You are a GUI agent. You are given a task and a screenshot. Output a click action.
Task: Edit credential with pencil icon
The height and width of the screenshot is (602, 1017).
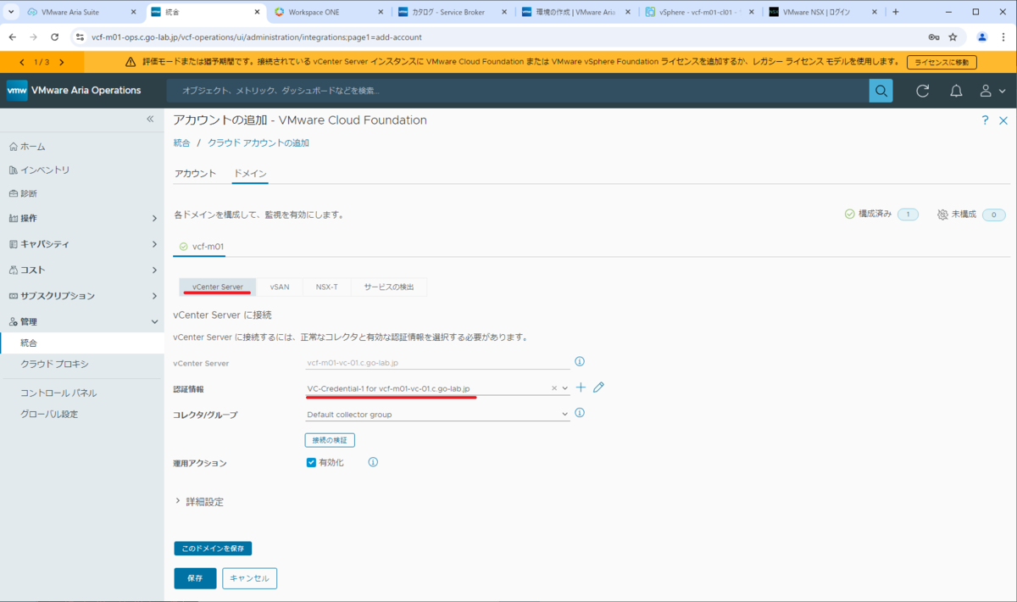tap(598, 387)
